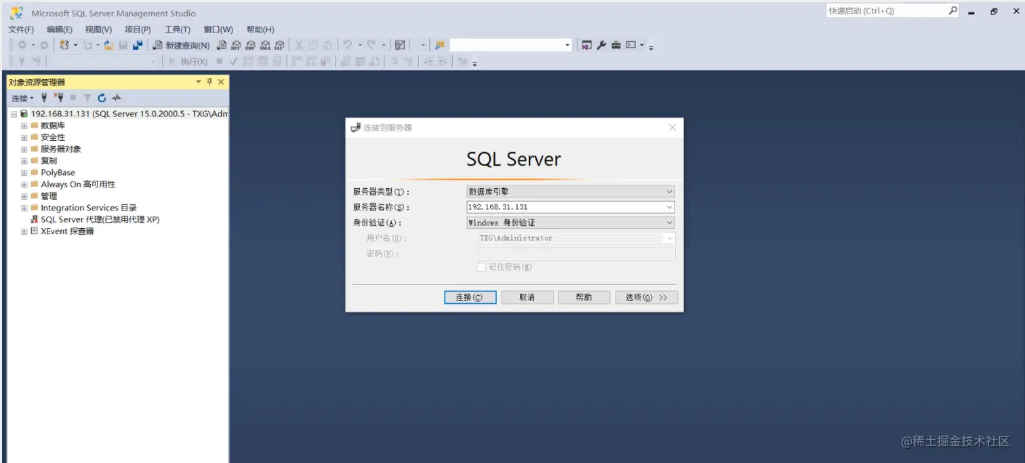Close the 连接到服务器 dialog
The image size is (1025, 463).
pos(672,127)
